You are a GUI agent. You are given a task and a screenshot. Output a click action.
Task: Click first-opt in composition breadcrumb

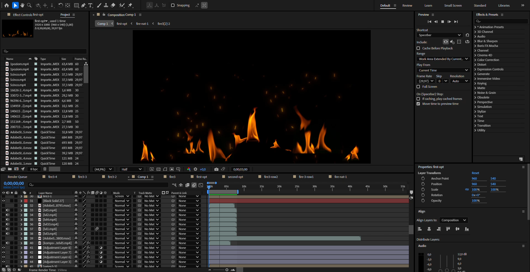coord(122,24)
